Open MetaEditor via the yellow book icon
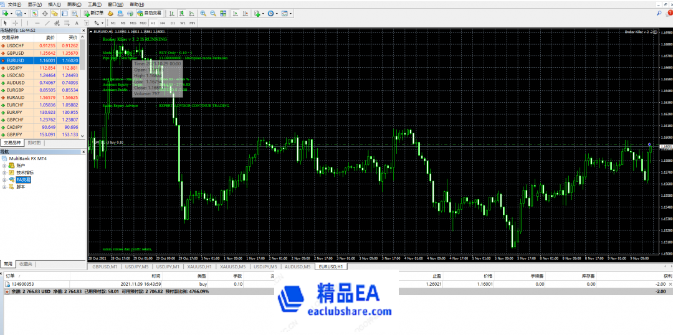673x335 pixels. coord(110,13)
